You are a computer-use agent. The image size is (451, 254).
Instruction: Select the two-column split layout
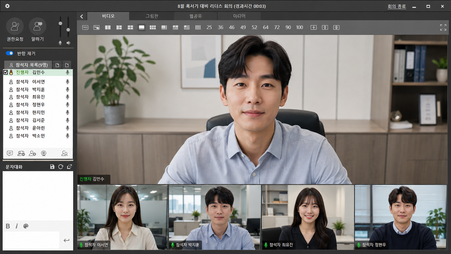[x=108, y=28]
